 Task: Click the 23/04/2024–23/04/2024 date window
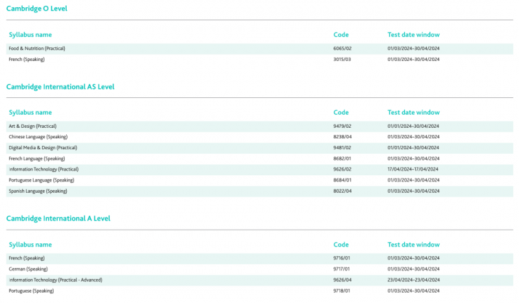[413, 280]
